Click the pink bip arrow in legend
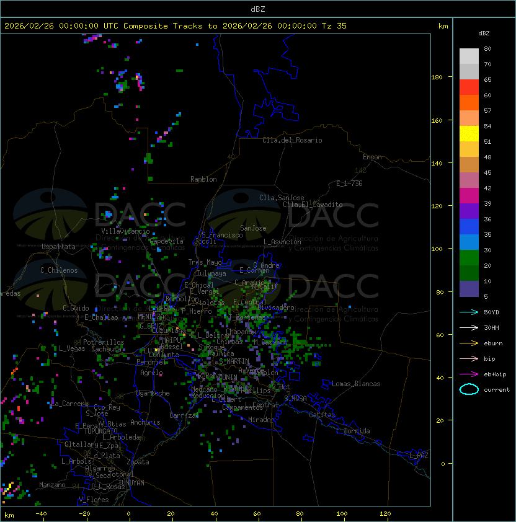Screen dimensions: 516x522 click(x=469, y=358)
